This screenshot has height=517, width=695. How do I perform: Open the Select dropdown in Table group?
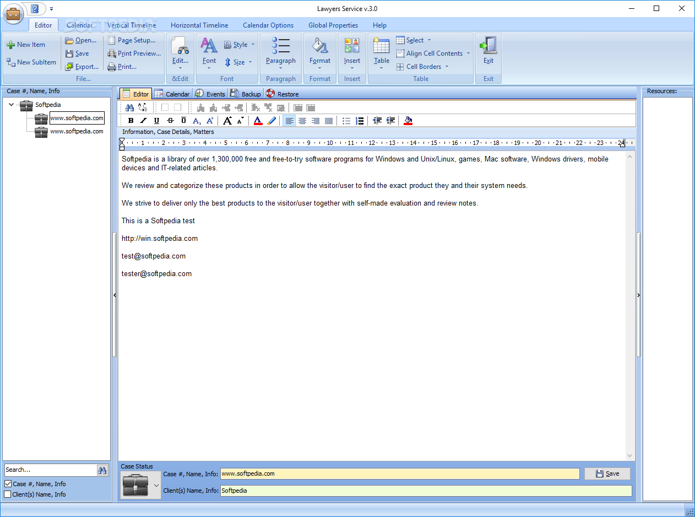pyautogui.click(x=414, y=40)
